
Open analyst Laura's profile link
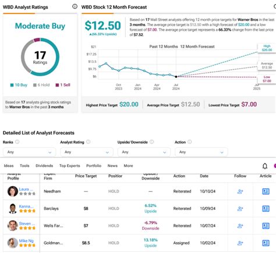[26, 189]
